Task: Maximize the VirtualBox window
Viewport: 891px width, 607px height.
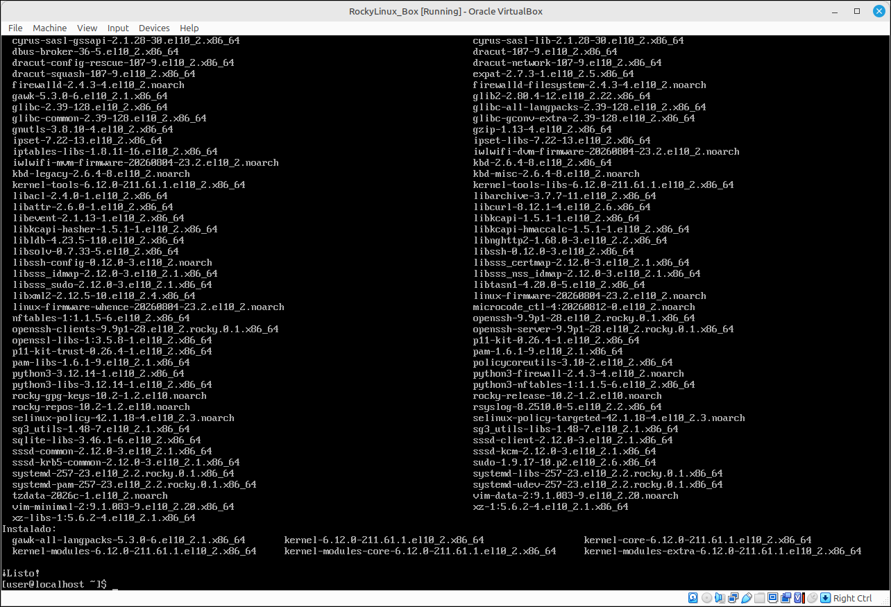Action: [x=857, y=11]
